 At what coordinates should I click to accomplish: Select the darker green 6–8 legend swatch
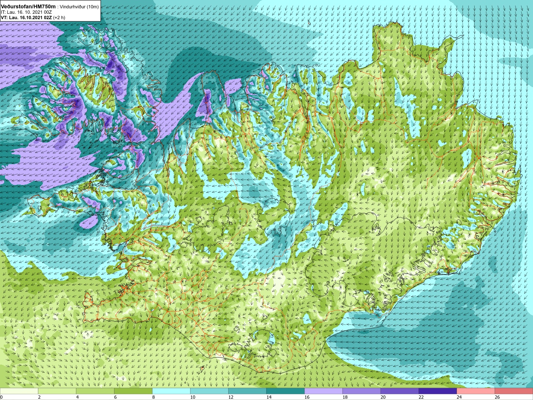(134, 391)
